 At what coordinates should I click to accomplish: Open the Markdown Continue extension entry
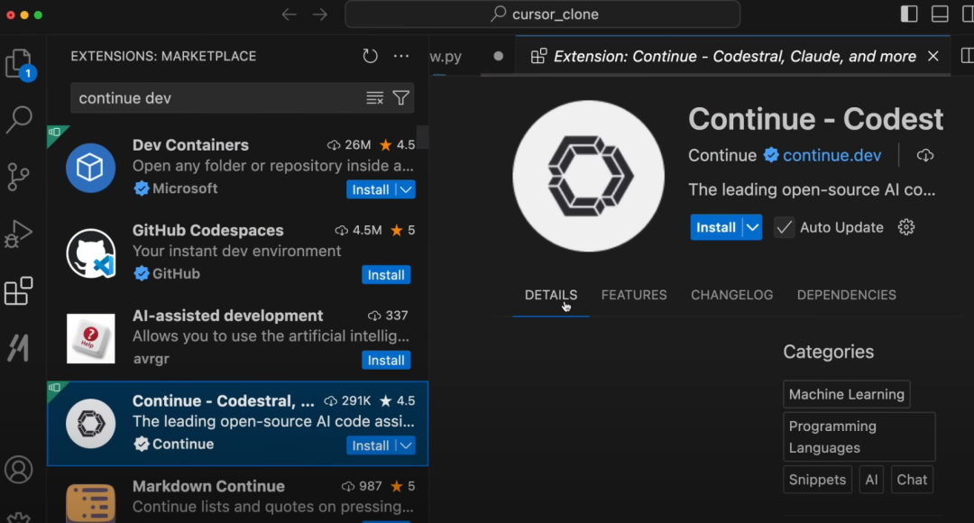[237, 497]
